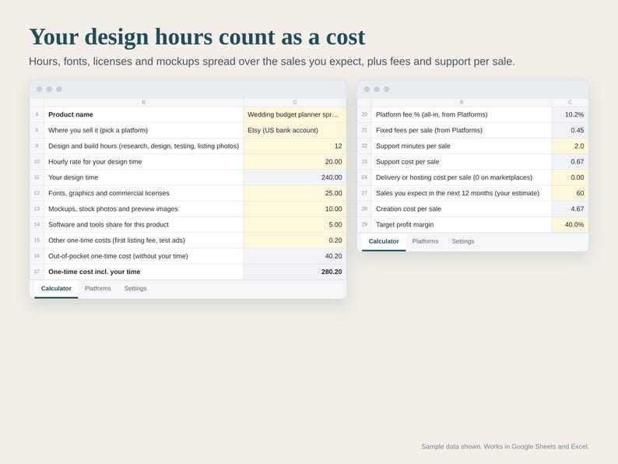Select software and tools share value 5.00
The width and height of the screenshot is (618, 464).
click(x=295, y=225)
